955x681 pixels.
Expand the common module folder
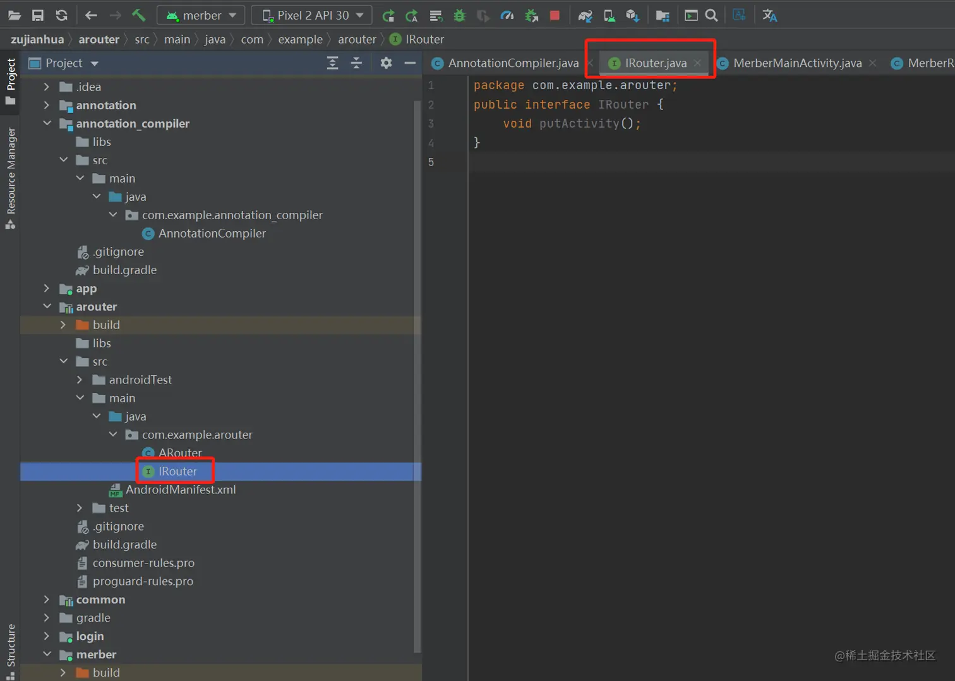point(47,600)
